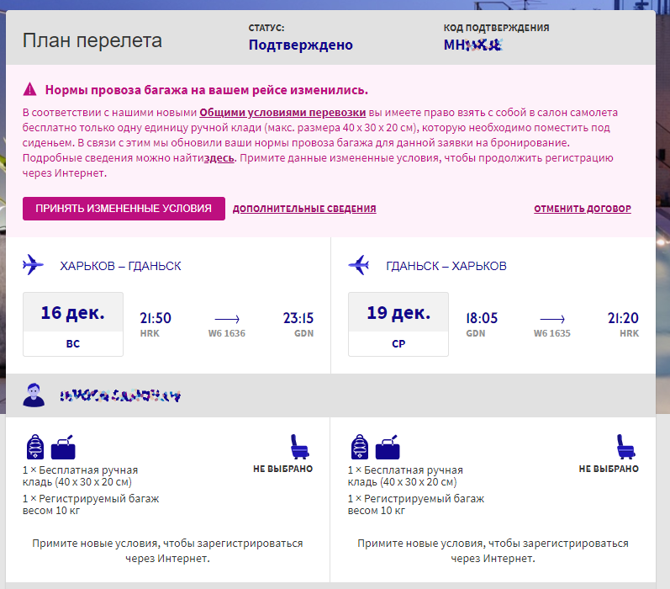670x589 pixels.
Task: Select the 16 дек. departure date box
Action: coord(73,324)
